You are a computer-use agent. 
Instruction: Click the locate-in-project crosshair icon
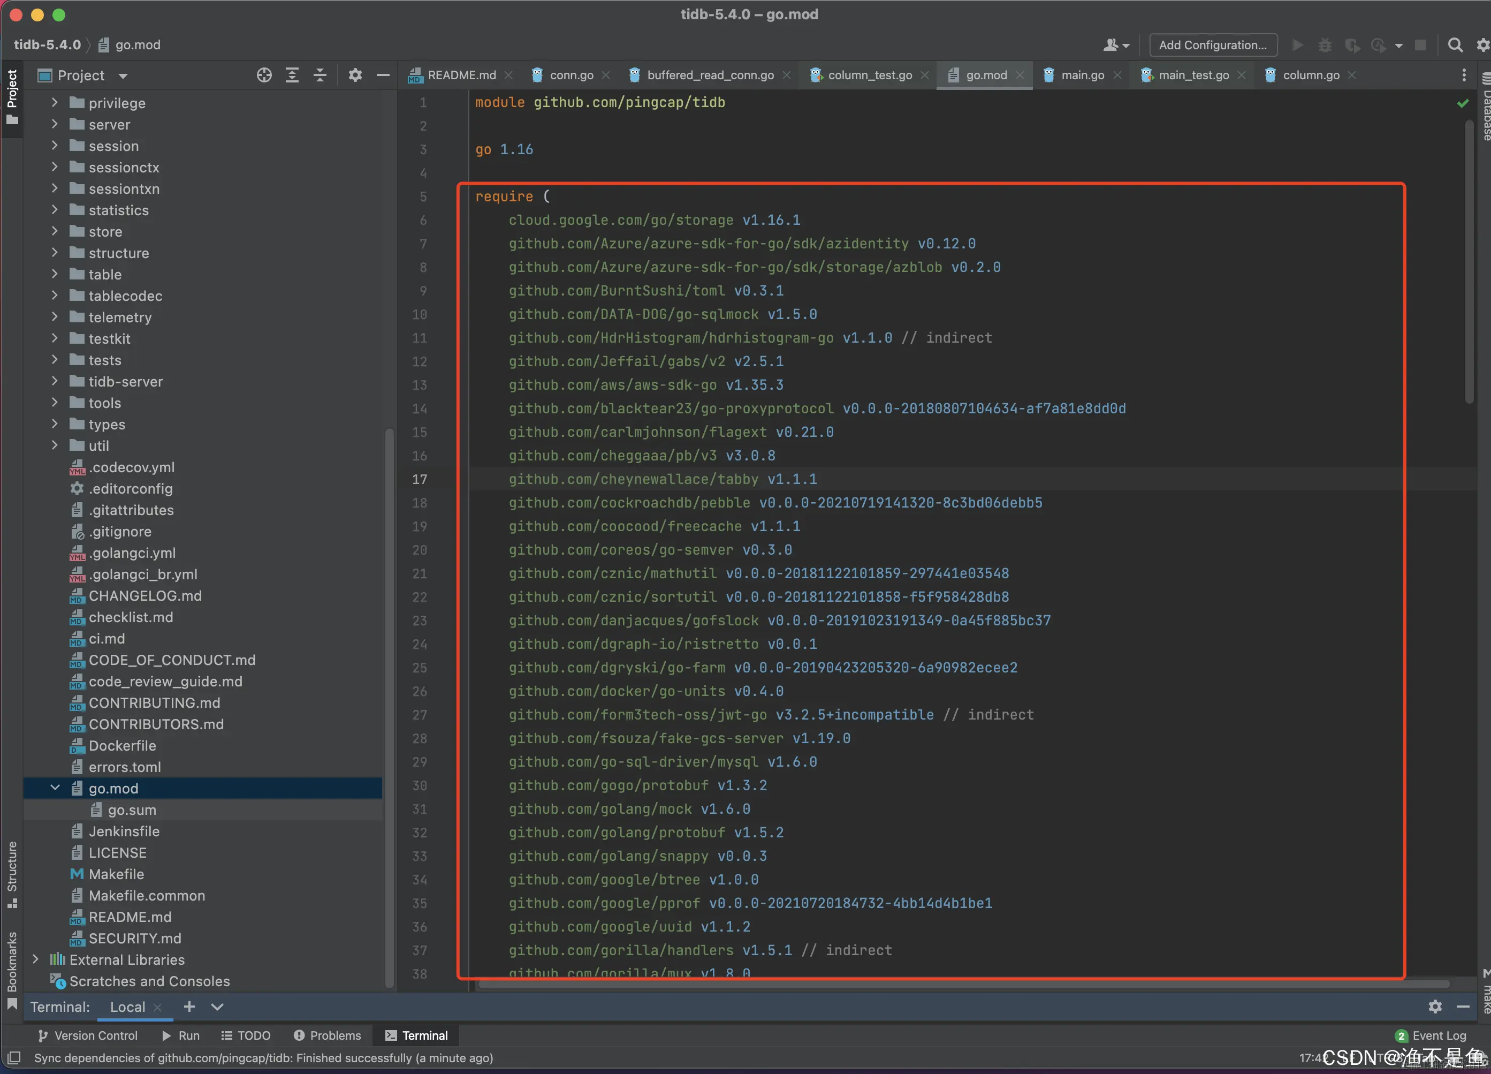coord(264,75)
